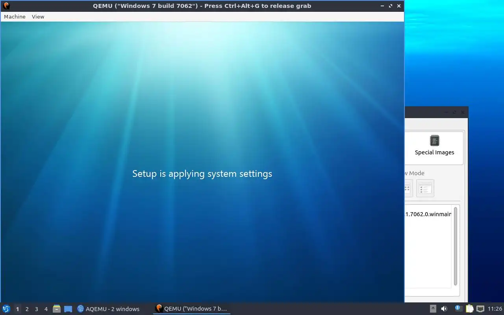Viewport: 504px width, 315px height.
Task: Open the file manager from the panel
Action: tap(56, 309)
